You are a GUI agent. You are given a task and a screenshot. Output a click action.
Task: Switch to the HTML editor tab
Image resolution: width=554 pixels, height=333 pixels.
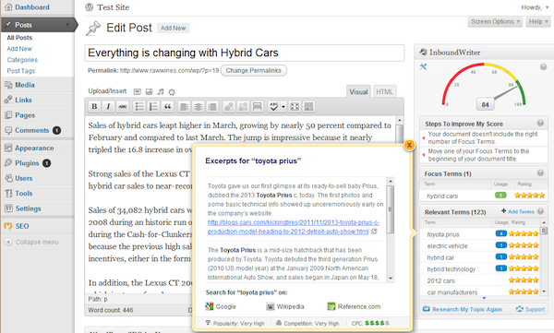384,92
